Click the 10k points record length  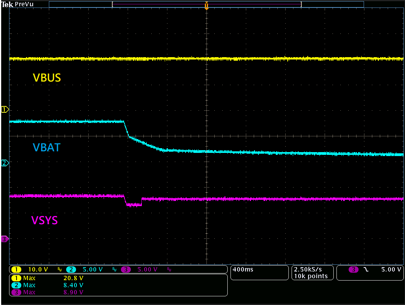point(311,276)
